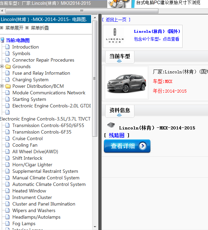Click the Lincoln MKX-2014-2015 电路图 header bar
Viewport: 208px width, 230px height.
coord(45,19)
